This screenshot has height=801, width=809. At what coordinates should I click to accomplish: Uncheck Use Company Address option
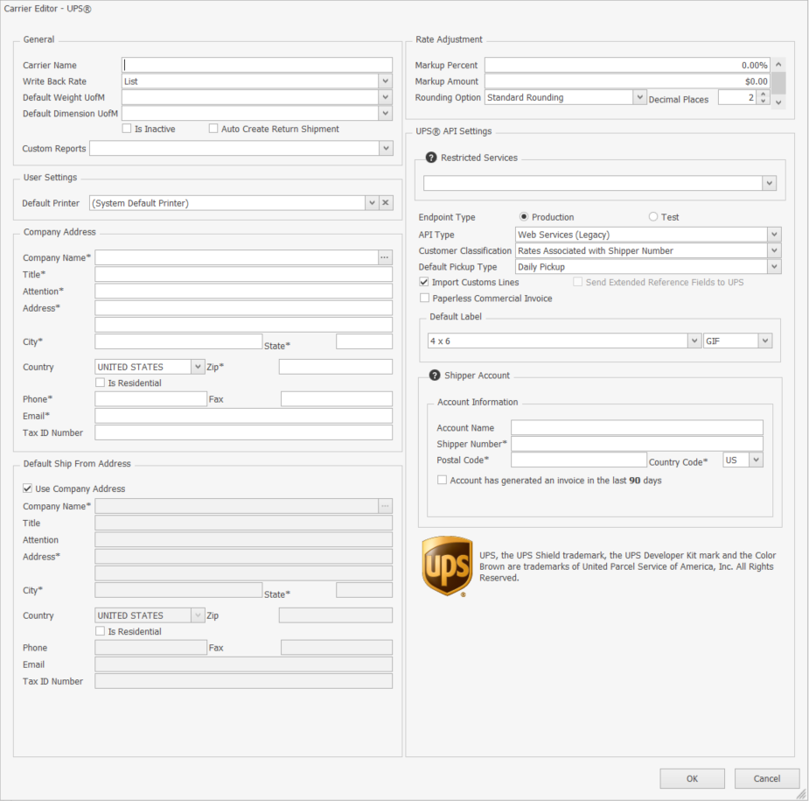point(28,488)
